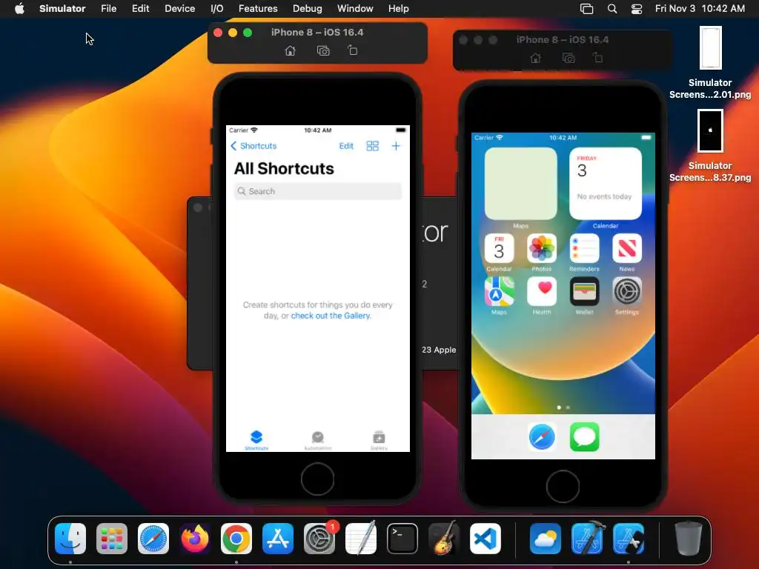Open the Maps app icon on the right iPhone
This screenshot has width=759, height=569.
tap(499, 292)
